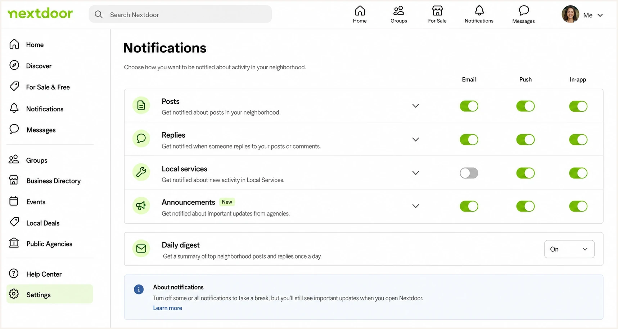Toggle Push notifications for Local services
The height and width of the screenshot is (329, 618).
tap(525, 173)
